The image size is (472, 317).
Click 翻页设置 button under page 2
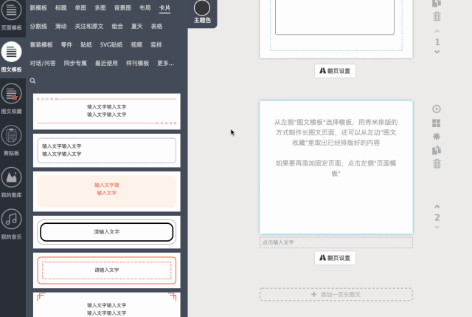[335, 258]
